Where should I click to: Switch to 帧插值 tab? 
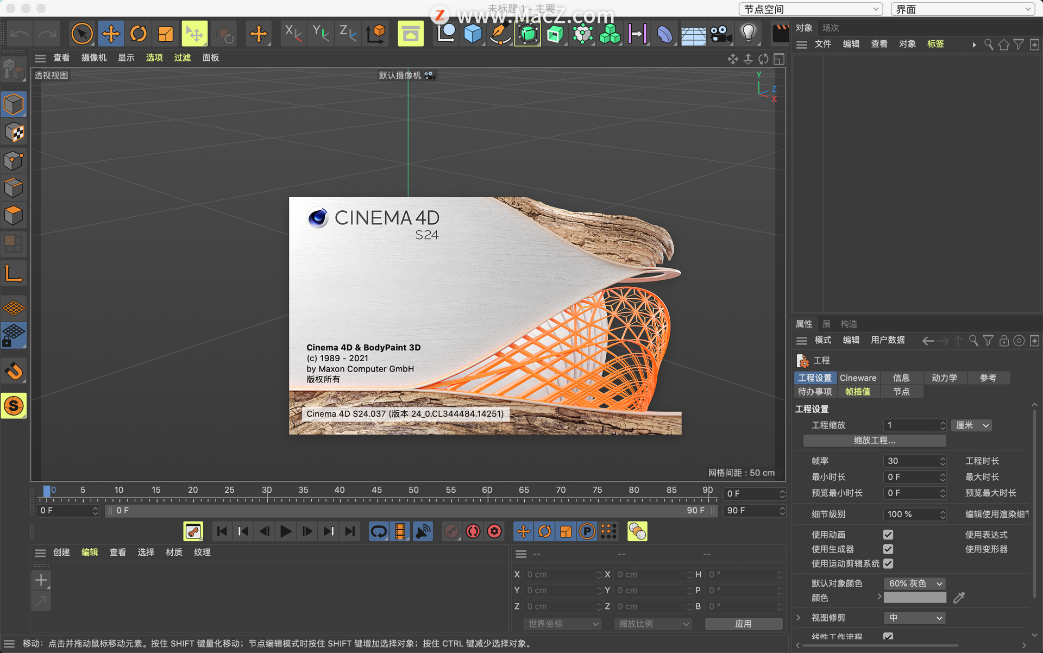click(x=858, y=392)
